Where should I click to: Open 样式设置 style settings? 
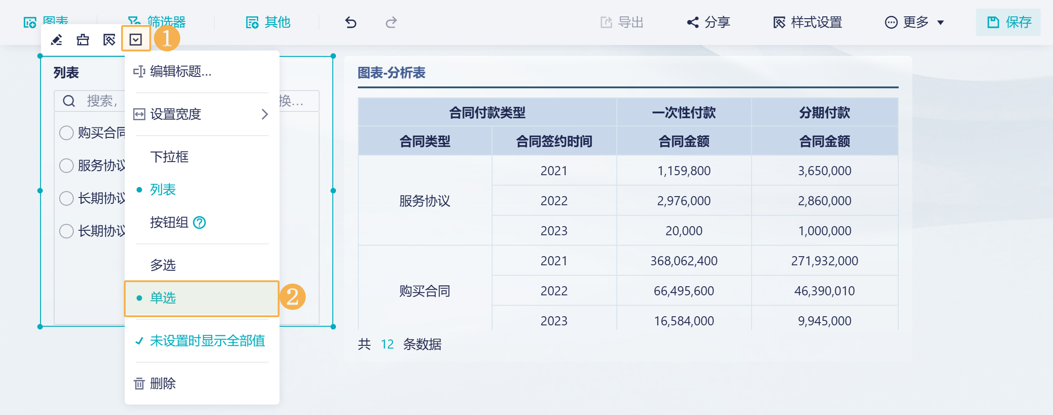coord(808,22)
